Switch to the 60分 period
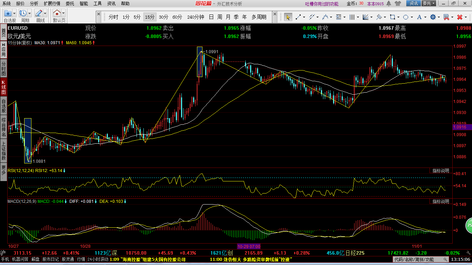The height and width of the screenshot is (265, 472). [x=177, y=17]
